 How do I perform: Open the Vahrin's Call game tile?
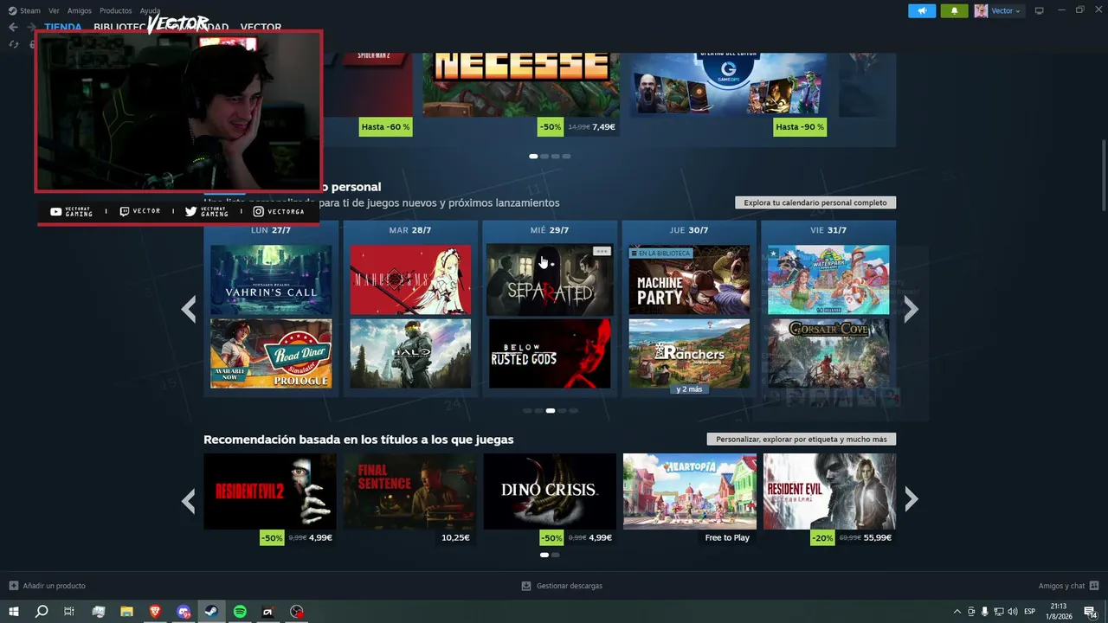click(271, 279)
